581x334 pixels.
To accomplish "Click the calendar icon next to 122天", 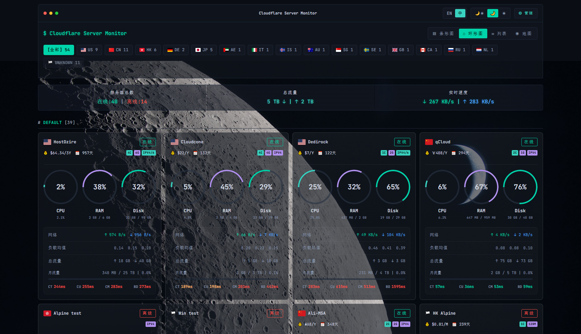I will pyautogui.click(x=320, y=153).
